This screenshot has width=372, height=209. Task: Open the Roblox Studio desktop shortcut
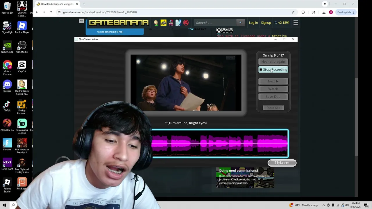pyautogui.click(x=7, y=185)
